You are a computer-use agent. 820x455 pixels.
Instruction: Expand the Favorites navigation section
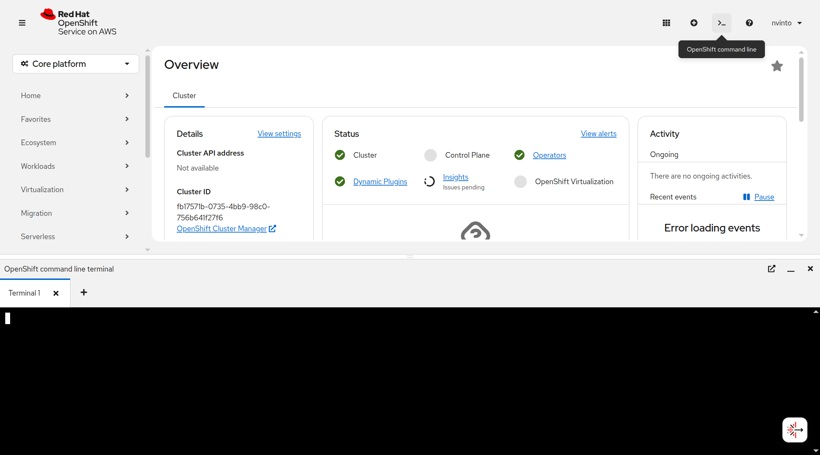coord(75,119)
